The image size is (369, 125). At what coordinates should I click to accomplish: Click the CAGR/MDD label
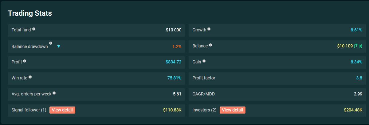pos(203,94)
